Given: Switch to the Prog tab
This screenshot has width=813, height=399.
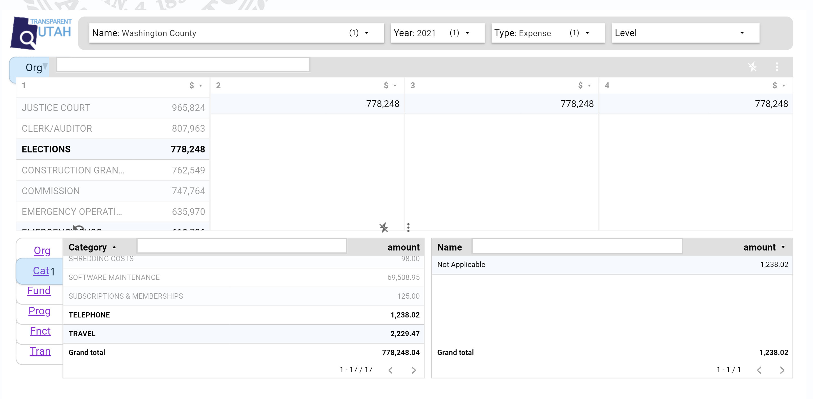Looking at the screenshot, I should 40,311.
